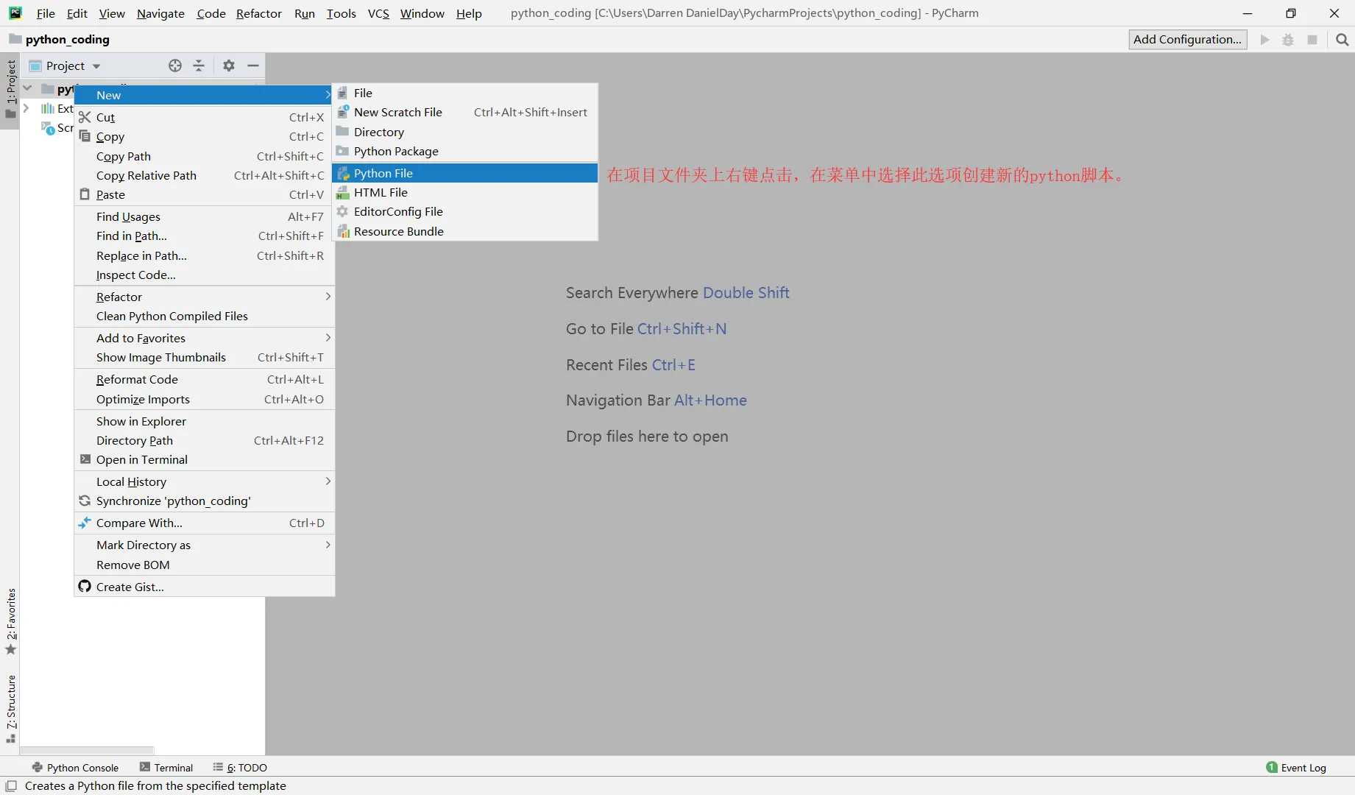Click the Stop square icon in toolbar
Viewport: 1355px width, 795px height.
point(1312,40)
